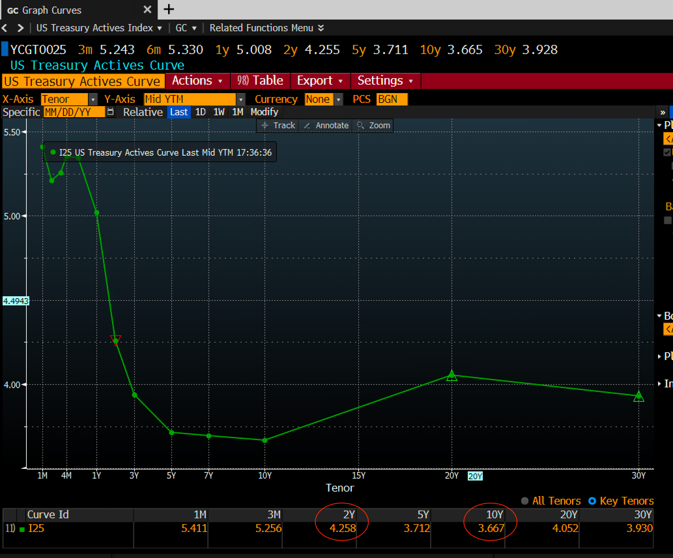Click the Specific MM/DD/YY date field

[x=74, y=112]
